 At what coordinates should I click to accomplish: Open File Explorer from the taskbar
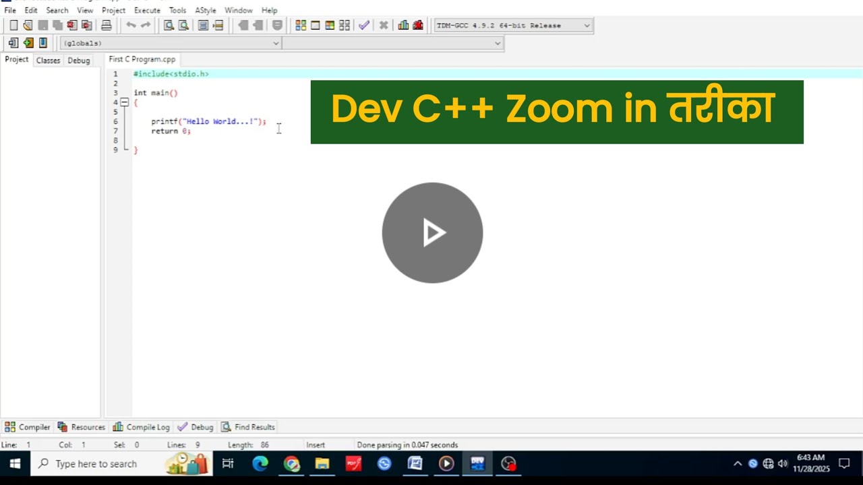coord(322,463)
